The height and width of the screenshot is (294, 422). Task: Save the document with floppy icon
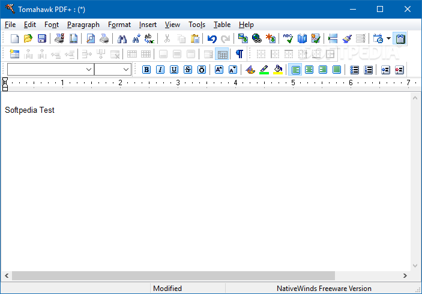point(41,39)
